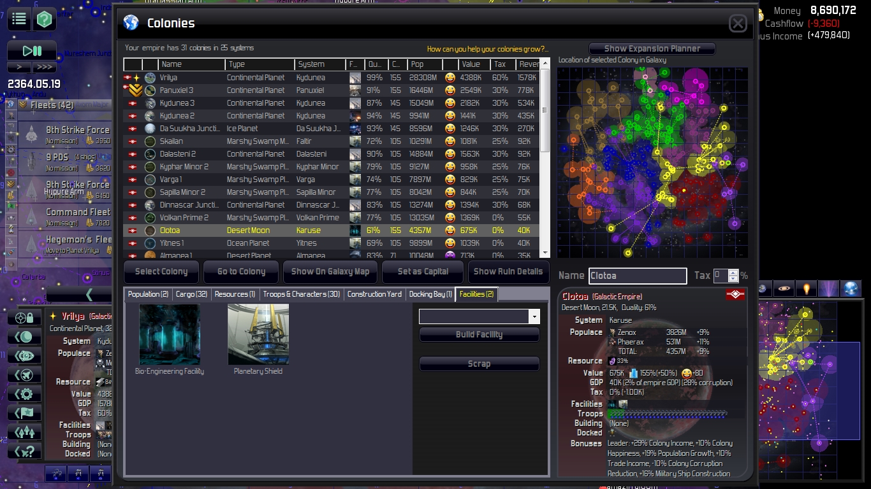The width and height of the screenshot is (871, 489).
Task: Decrease Tax rate with down stepper
Action: coord(733,279)
